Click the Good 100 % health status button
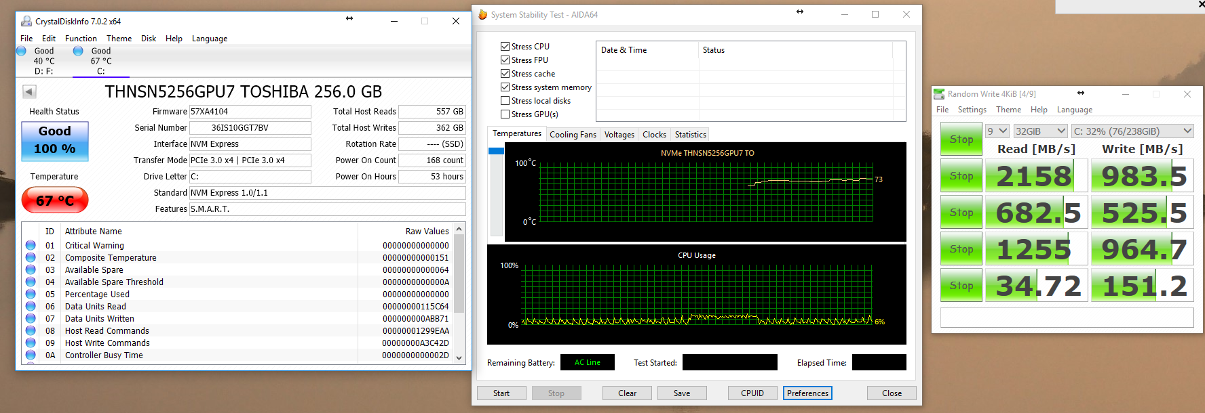 tap(55, 141)
